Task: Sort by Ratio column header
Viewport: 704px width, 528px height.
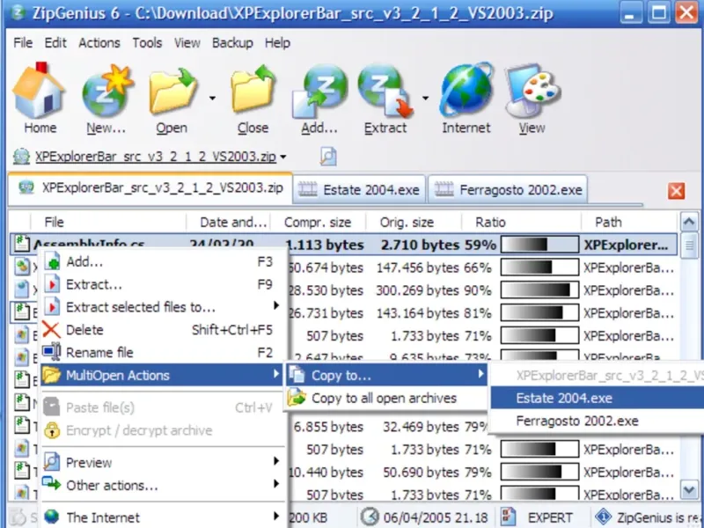Action: [x=521, y=223]
